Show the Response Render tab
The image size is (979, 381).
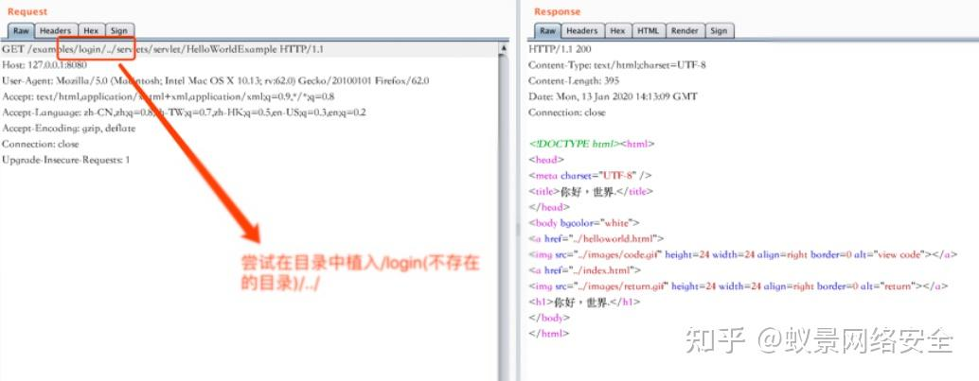[x=685, y=30]
